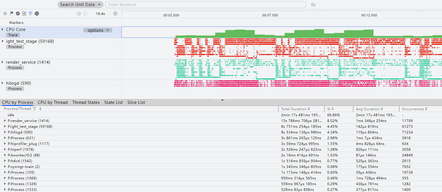This screenshot has height=192, width=442.
Task: Click the gray stop recording square
Action: pyautogui.click(x=5, y=13)
